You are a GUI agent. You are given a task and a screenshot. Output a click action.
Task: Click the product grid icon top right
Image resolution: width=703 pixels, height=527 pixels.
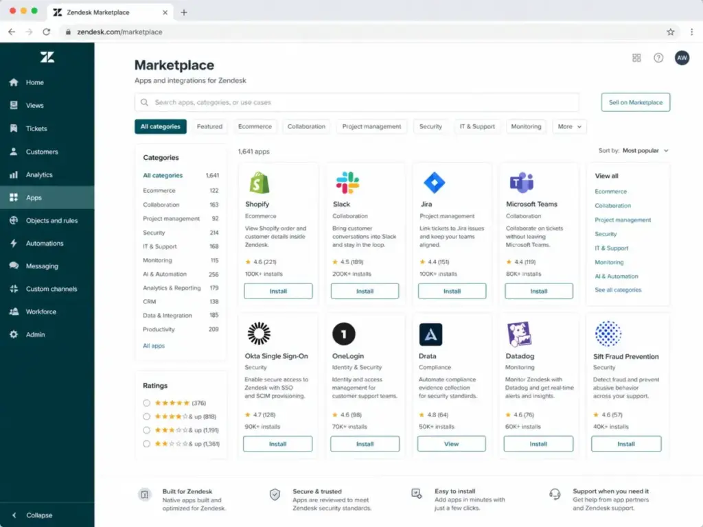pos(636,58)
